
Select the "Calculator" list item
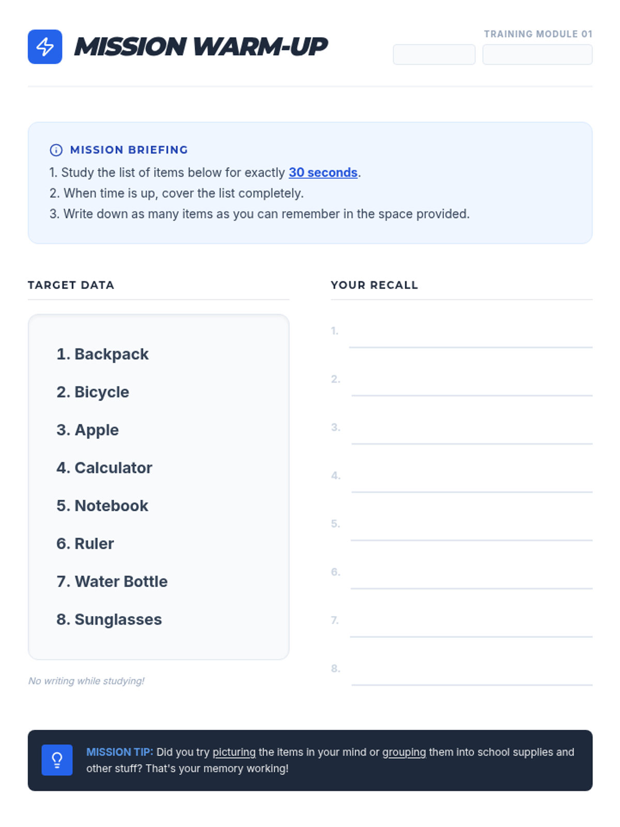[x=104, y=468]
